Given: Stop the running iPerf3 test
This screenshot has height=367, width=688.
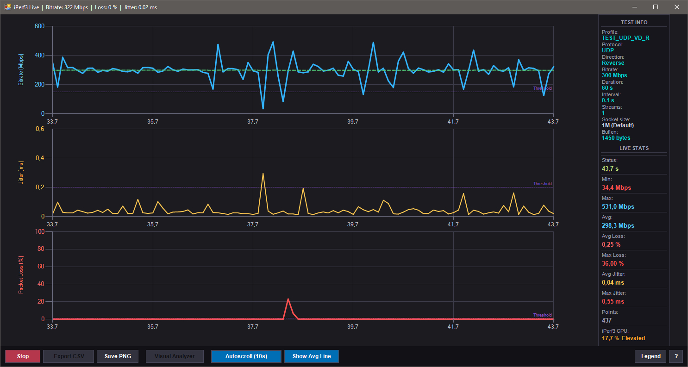Looking at the screenshot, I should coord(23,356).
